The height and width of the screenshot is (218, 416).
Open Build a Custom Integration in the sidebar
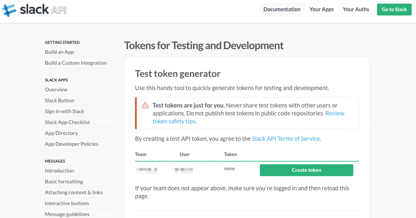click(76, 63)
